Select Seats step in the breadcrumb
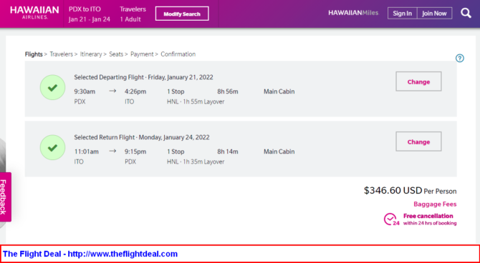This screenshot has width=480, height=263. coord(116,54)
